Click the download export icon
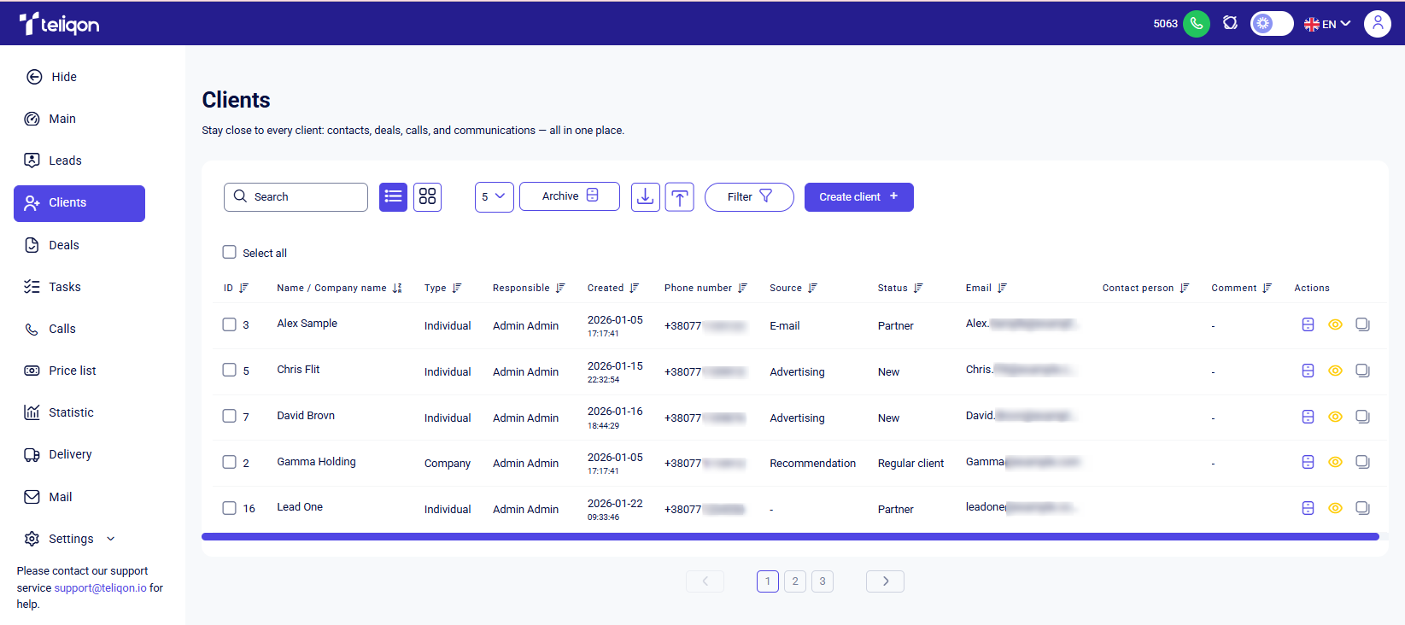Screen dimensions: 1405x625 click(645, 196)
